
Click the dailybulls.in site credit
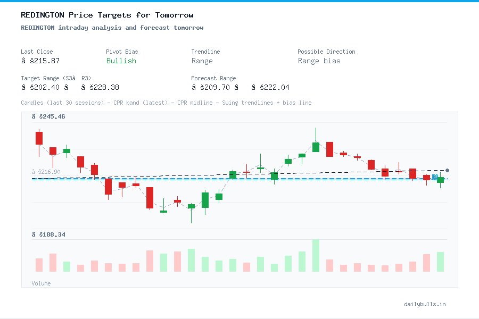(425, 304)
